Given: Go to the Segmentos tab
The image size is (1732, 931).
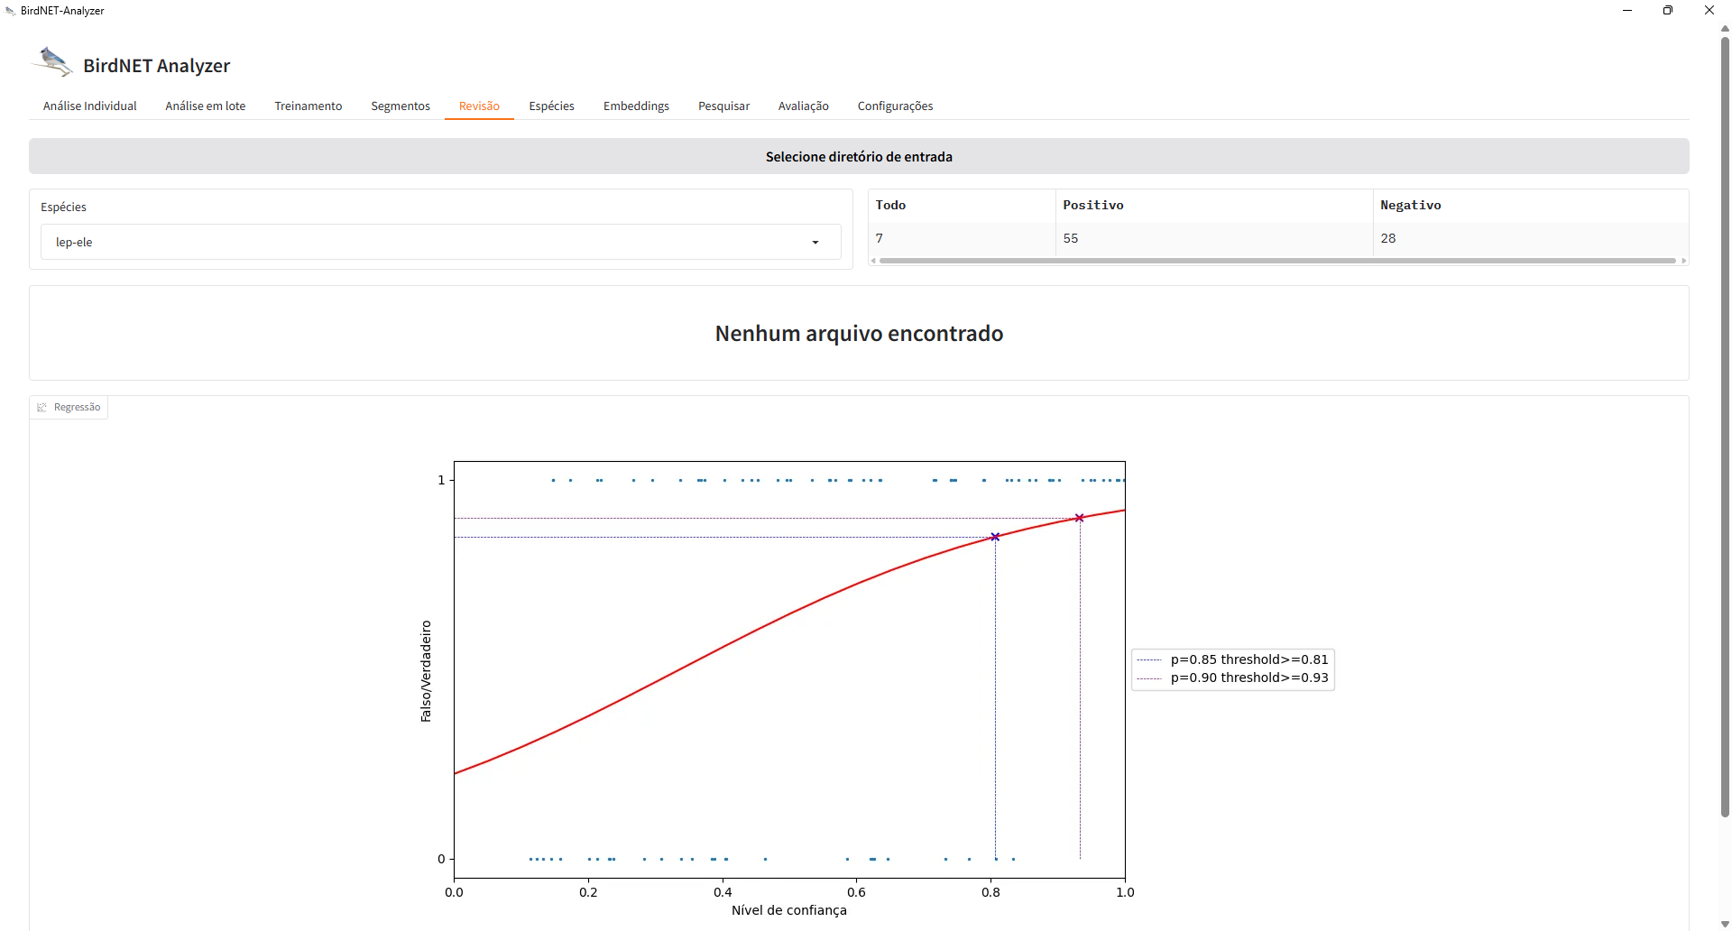Looking at the screenshot, I should (x=401, y=106).
